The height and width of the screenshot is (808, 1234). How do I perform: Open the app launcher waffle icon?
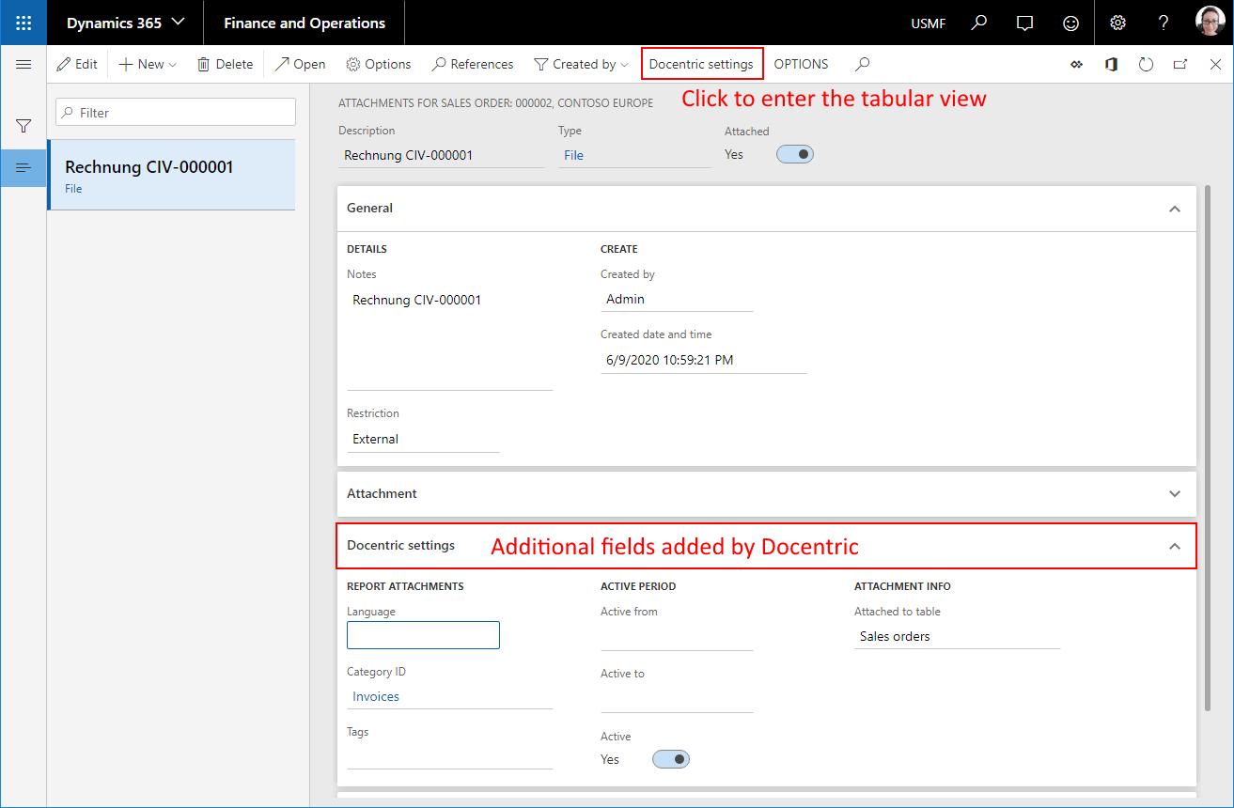click(23, 23)
